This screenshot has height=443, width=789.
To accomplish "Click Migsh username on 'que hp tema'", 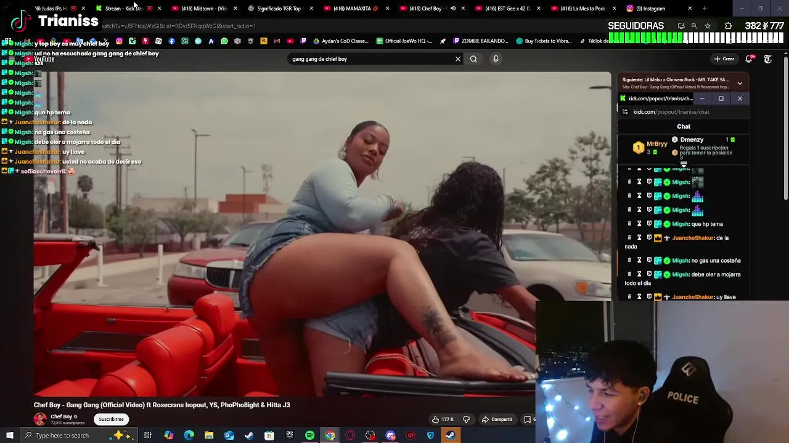I will tap(681, 224).
